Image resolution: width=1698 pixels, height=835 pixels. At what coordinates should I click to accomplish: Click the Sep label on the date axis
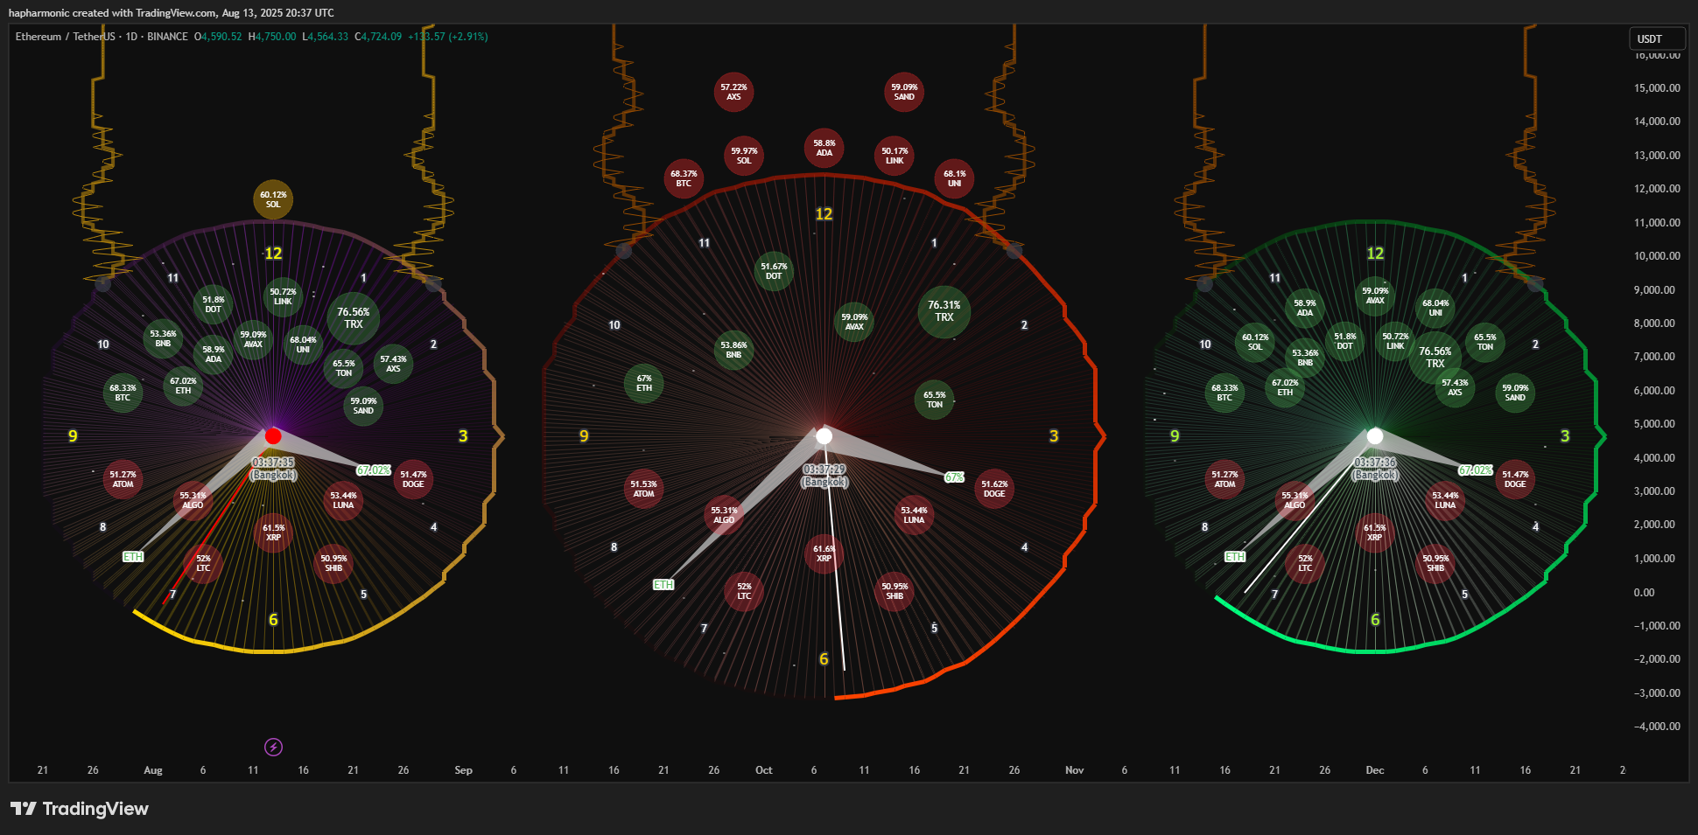463,770
